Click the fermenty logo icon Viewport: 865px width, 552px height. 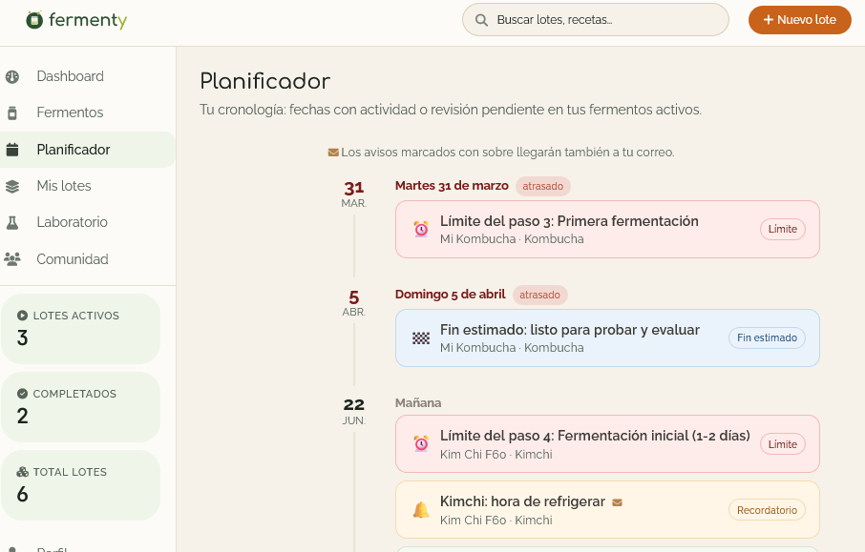pyautogui.click(x=34, y=20)
